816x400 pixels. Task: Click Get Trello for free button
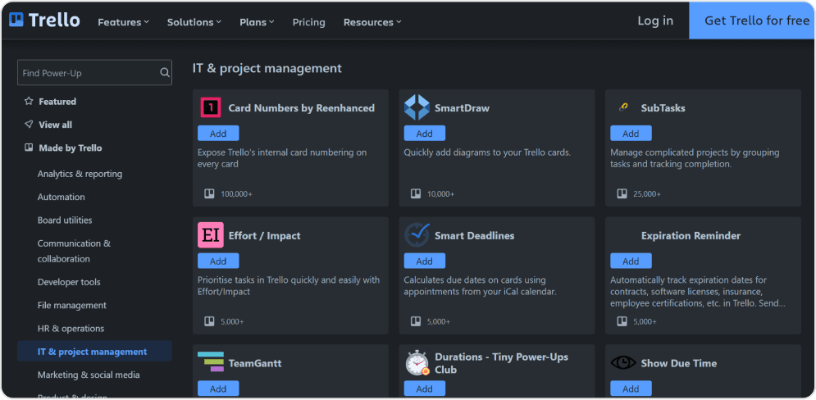pyautogui.click(x=752, y=20)
